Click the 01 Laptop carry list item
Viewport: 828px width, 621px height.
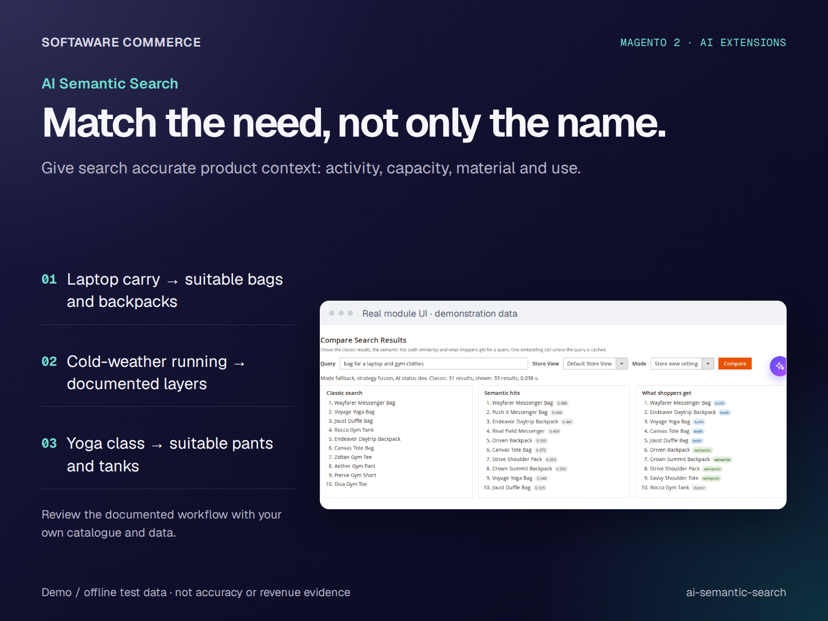[x=168, y=290]
